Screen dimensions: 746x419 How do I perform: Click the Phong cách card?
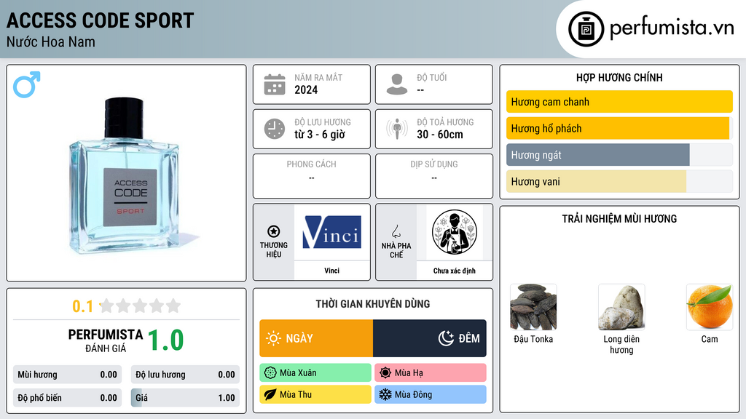[312, 176]
